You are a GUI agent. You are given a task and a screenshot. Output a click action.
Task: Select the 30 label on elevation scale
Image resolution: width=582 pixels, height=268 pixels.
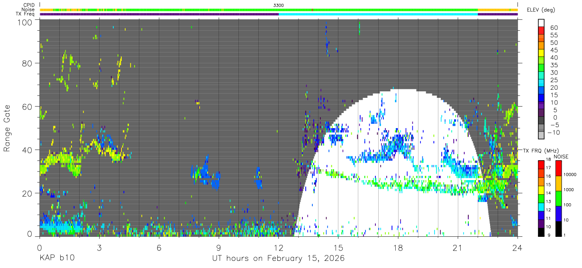pos(554,73)
